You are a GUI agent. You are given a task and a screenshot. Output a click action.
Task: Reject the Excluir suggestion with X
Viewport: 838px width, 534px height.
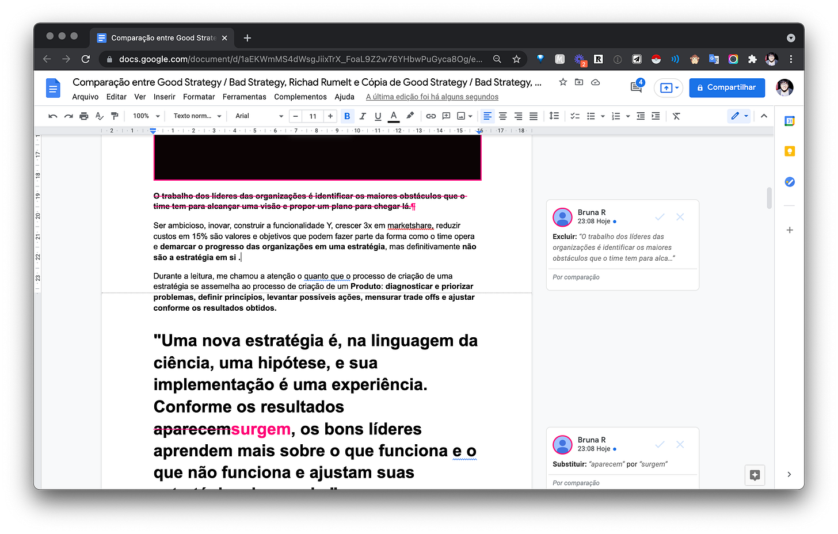pos(680,217)
